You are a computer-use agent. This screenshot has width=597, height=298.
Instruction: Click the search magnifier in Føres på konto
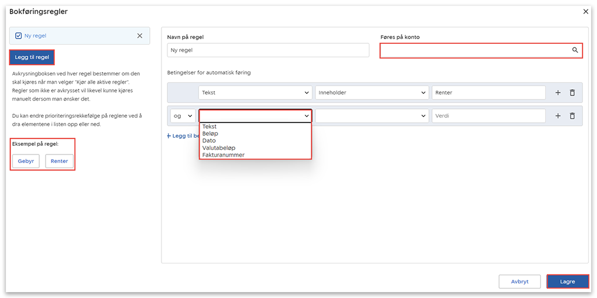575,51
